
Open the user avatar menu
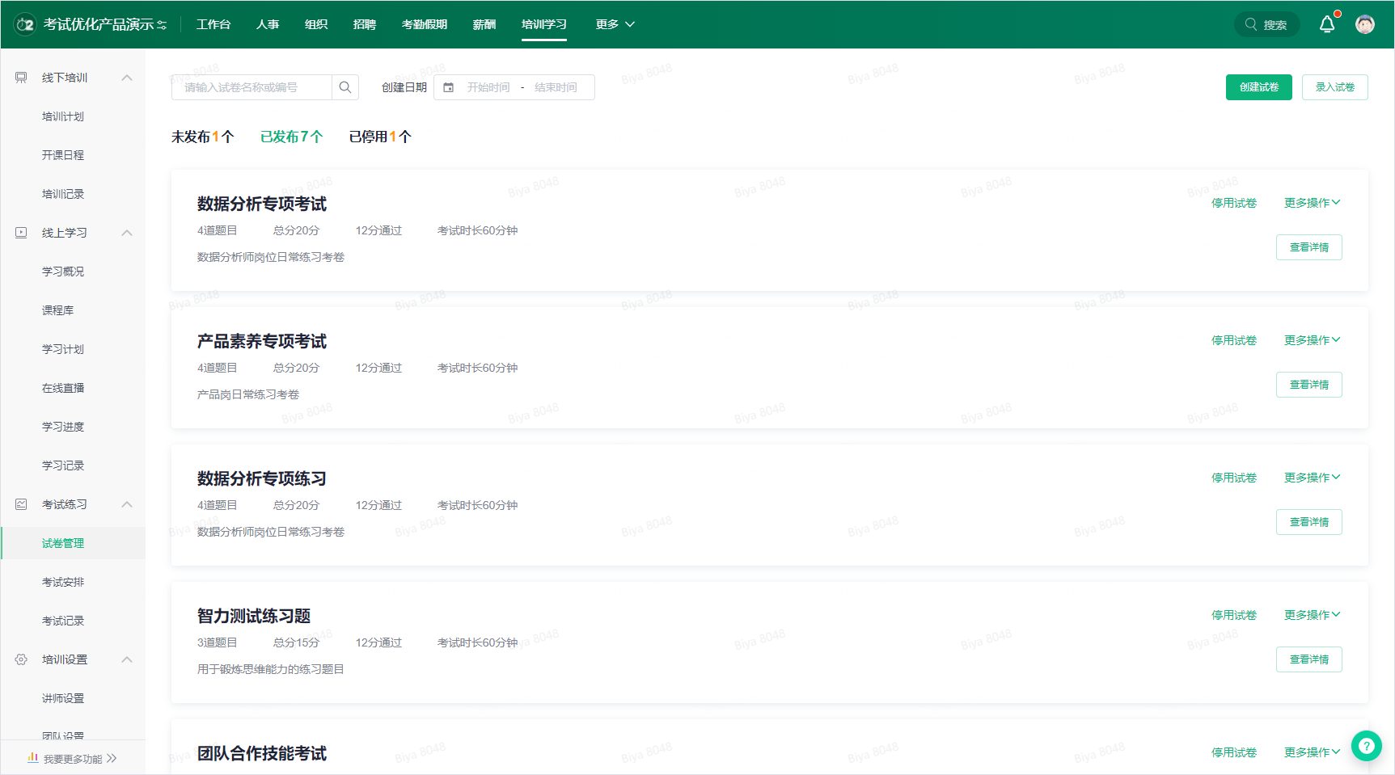1365,24
